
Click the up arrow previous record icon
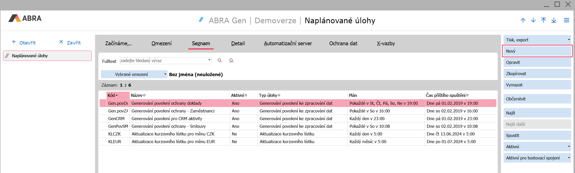tap(523, 20)
